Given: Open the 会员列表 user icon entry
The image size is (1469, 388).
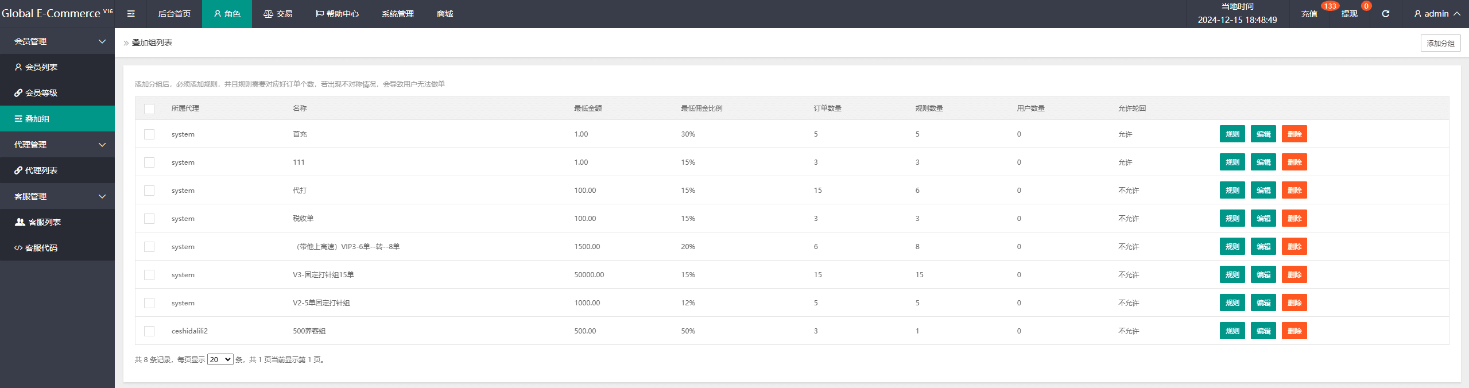Looking at the screenshot, I should click(18, 67).
